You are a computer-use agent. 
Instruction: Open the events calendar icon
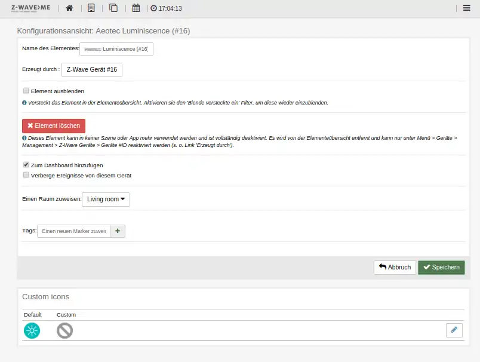point(136,8)
